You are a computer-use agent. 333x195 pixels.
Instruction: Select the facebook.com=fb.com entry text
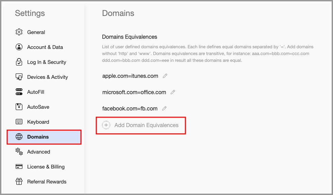pos(130,109)
